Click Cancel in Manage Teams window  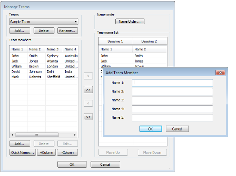pos(105,164)
